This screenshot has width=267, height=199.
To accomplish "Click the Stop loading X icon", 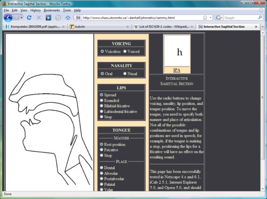I will pyautogui.click(x=39, y=18).
